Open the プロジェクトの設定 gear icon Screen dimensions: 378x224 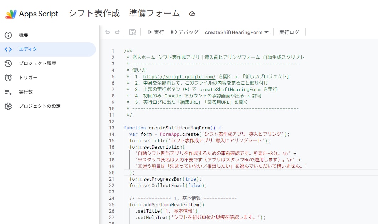pyautogui.click(x=8, y=106)
